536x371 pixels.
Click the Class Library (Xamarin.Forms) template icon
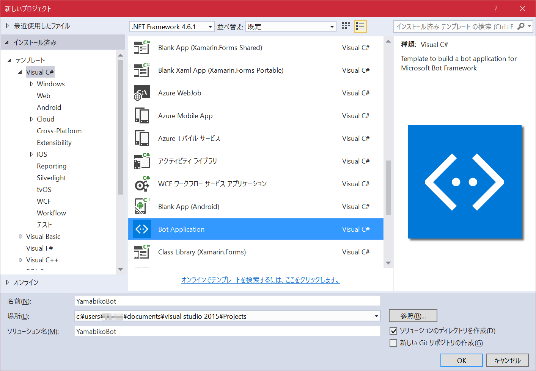pyautogui.click(x=142, y=252)
